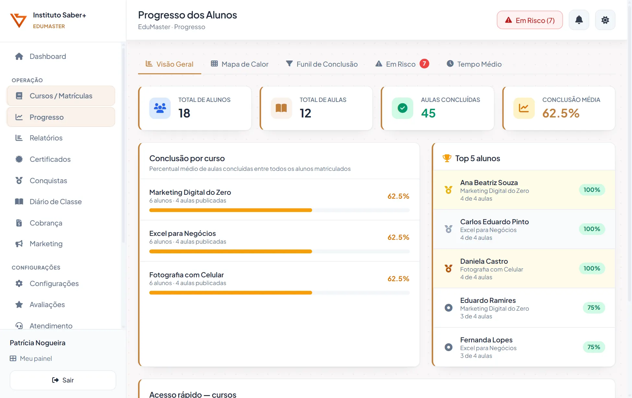Click the Aulas Concluídas checkmark icon

coord(403,108)
